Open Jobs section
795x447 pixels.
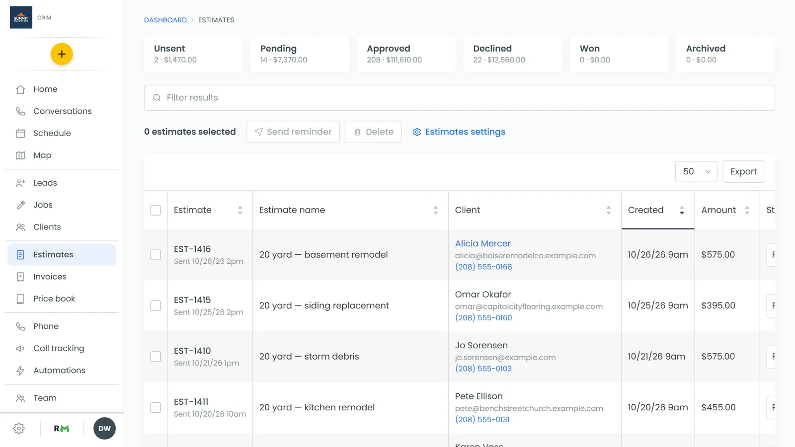click(62, 205)
